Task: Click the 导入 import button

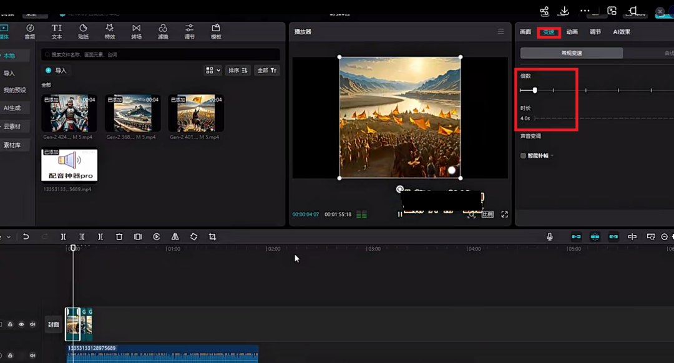Action: click(56, 70)
